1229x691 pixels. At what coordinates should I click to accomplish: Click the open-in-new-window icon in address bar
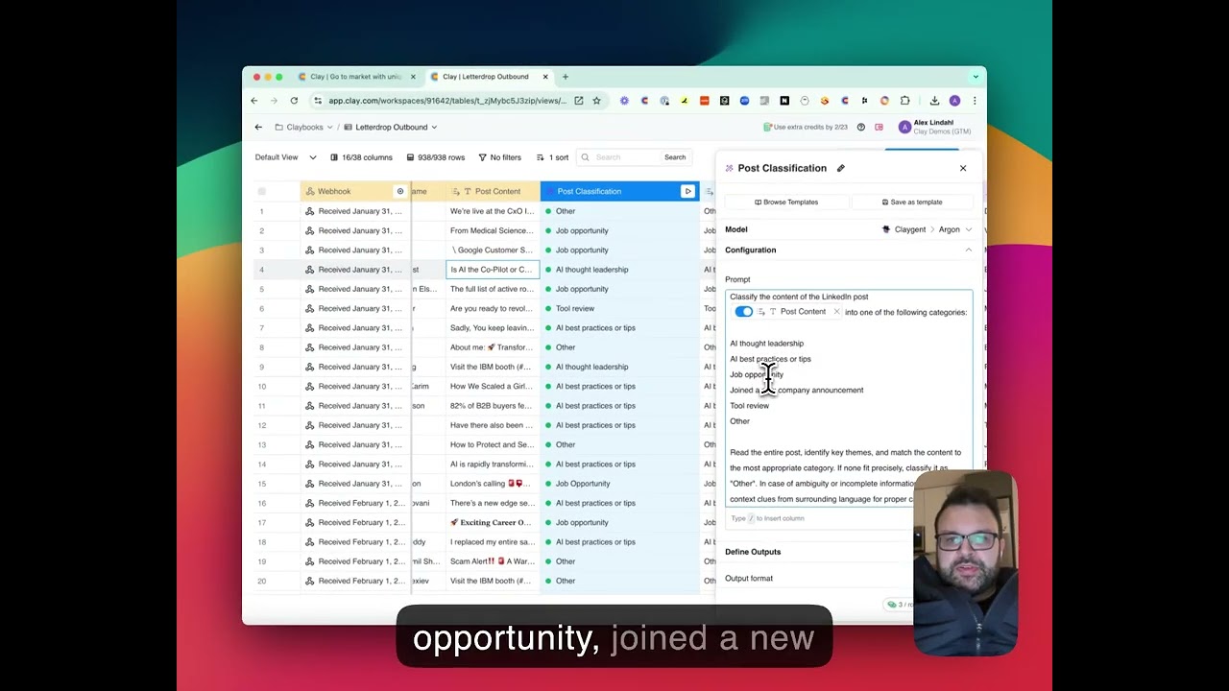pyautogui.click(x=578, y=101)
